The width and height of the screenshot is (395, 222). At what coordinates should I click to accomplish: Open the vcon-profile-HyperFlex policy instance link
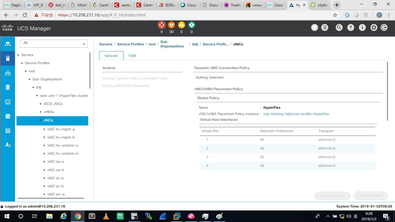point(296,114)
